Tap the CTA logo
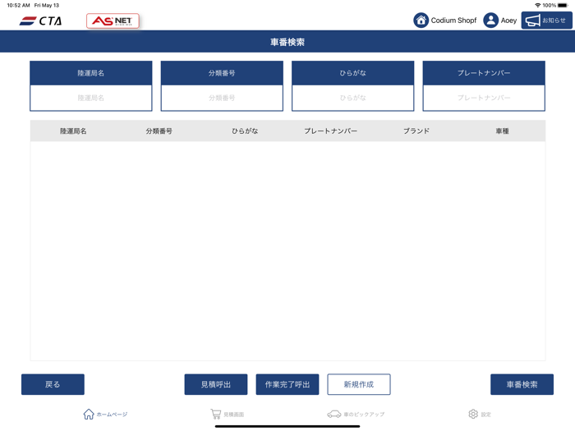The height and width of the screenshot is (431, 575). [x=40, y=21]
